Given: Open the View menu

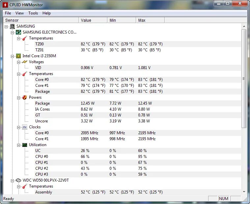Looking at the screenshot, I should 19,13.
